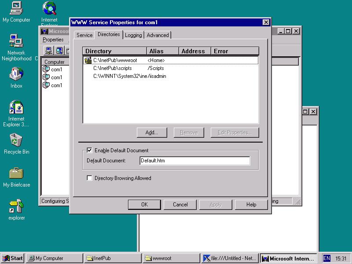Open My Computer desktop icon
The height and width of the screenshot is (264, 352).
[x=16, y=8]
